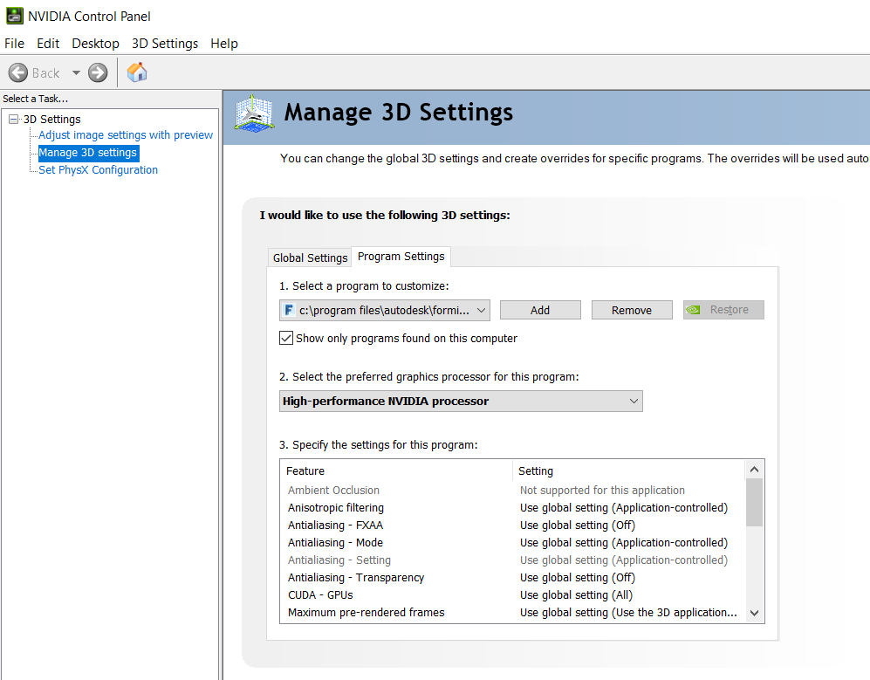Click the Formit program icon in the combo box
Image resolution: width=870 pixels, height=680 pixels.
(x=287, y=310)
